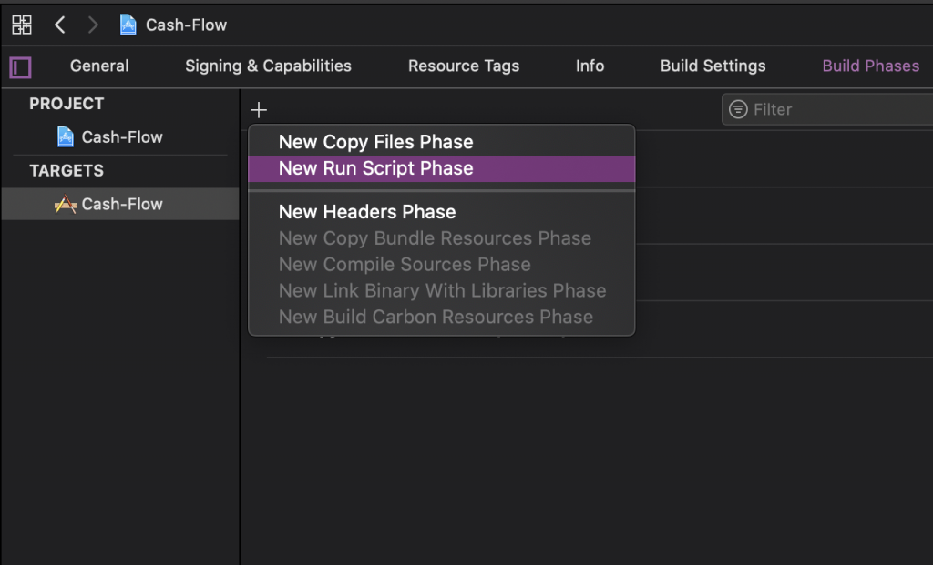
Task: Toggle the targets list sidebar icon
Action: coord(20,67)
